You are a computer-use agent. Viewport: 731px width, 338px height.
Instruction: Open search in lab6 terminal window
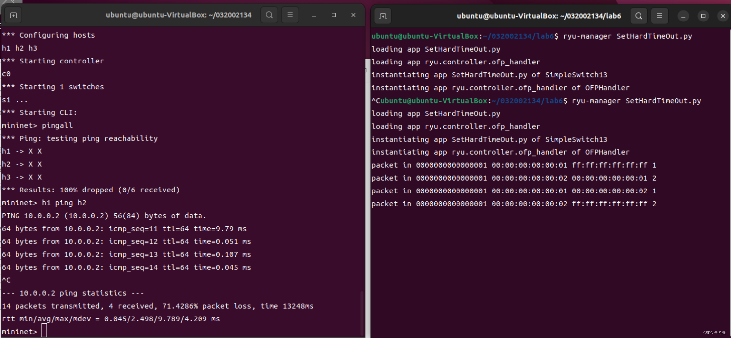(x=639, y=16)
